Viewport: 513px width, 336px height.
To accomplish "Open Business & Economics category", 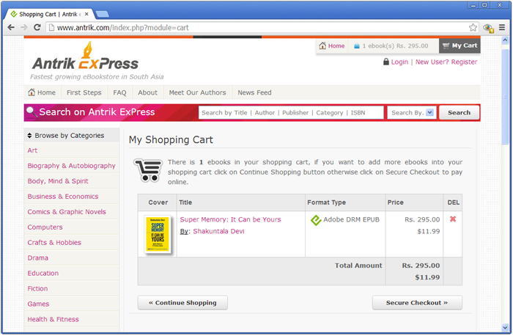I will (63, 197).
